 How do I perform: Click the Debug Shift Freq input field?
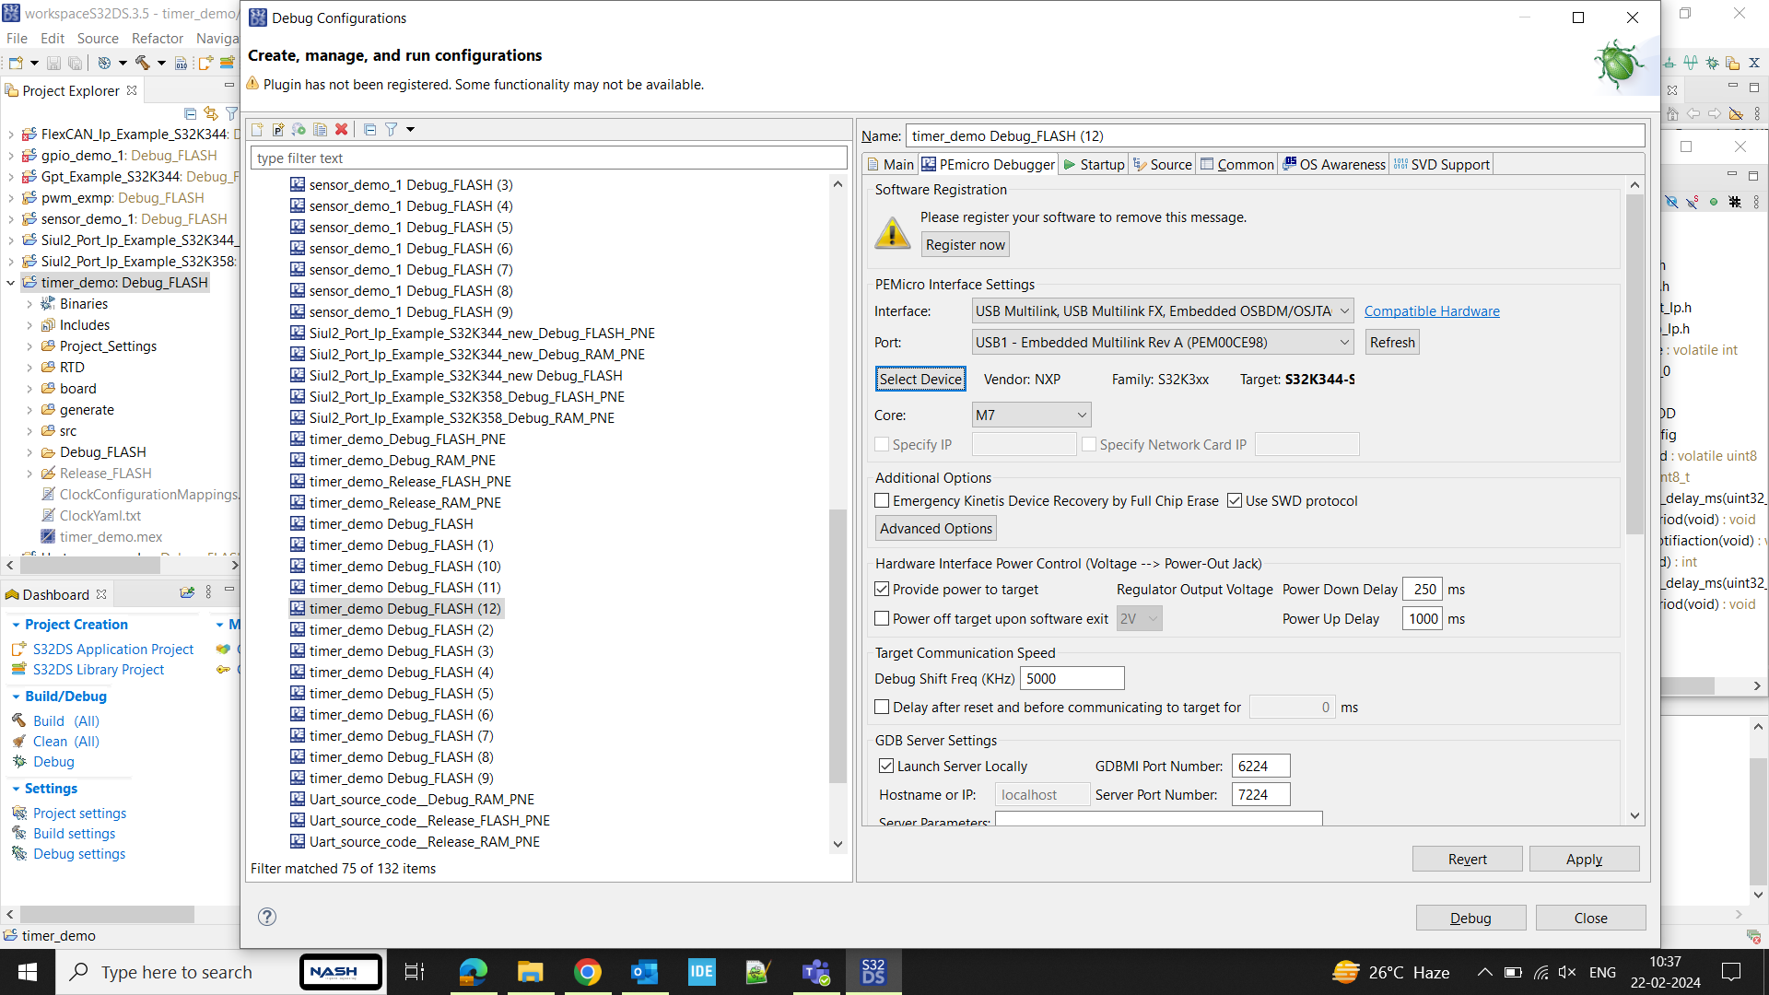pos(1072,679)
